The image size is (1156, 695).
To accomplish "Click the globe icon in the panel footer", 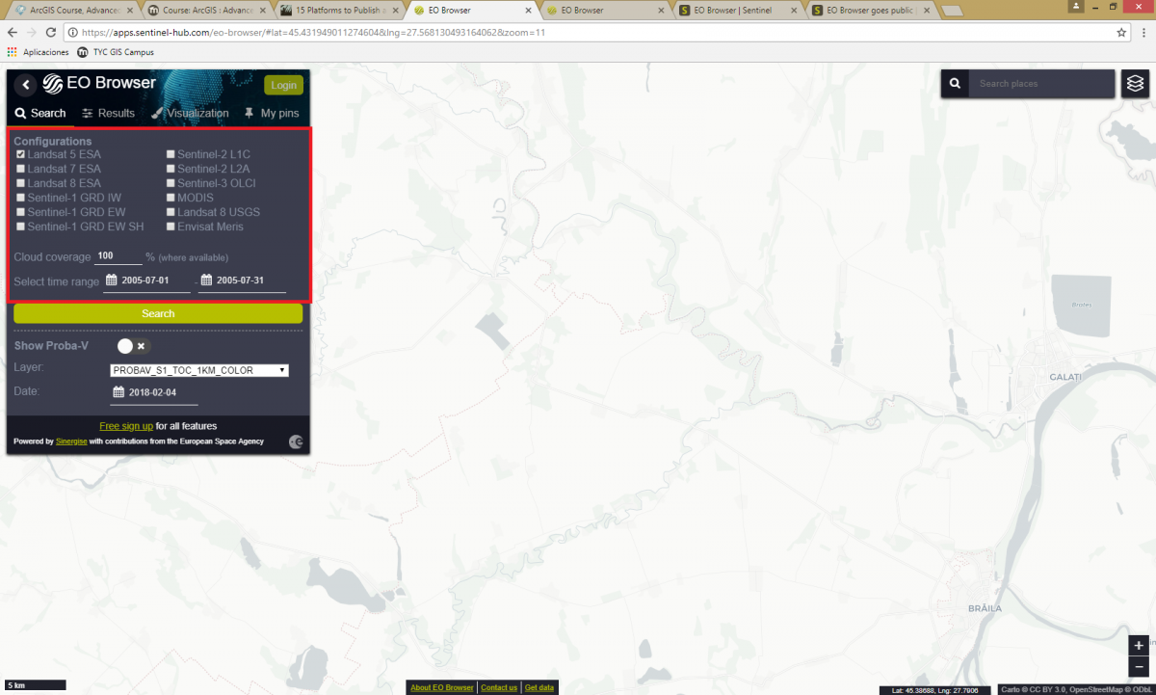I will (296, 441).
